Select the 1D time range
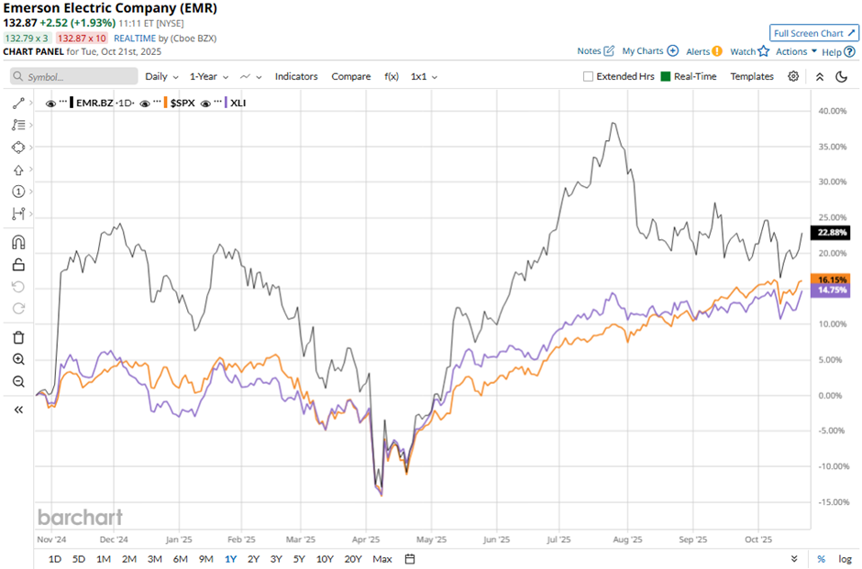This screenshot has height=569, width=862. pyautogui.click(x=55, y=559)
